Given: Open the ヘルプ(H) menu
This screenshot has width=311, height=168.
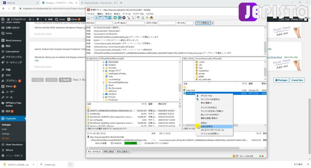Looking at the screenshot, I should pyautogui.click(x=149, y=14).
